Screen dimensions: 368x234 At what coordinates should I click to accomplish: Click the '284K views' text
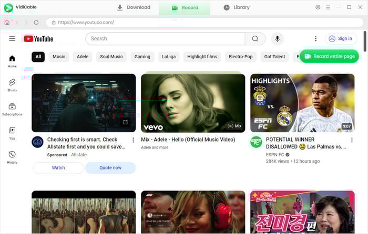pos(278,162)
